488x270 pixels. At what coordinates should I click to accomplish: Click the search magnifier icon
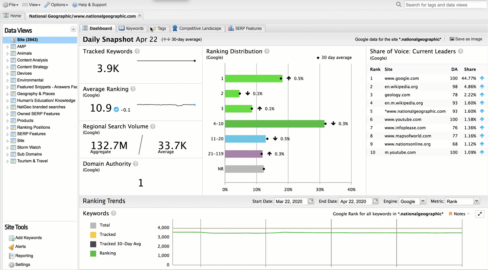point(399,4)
